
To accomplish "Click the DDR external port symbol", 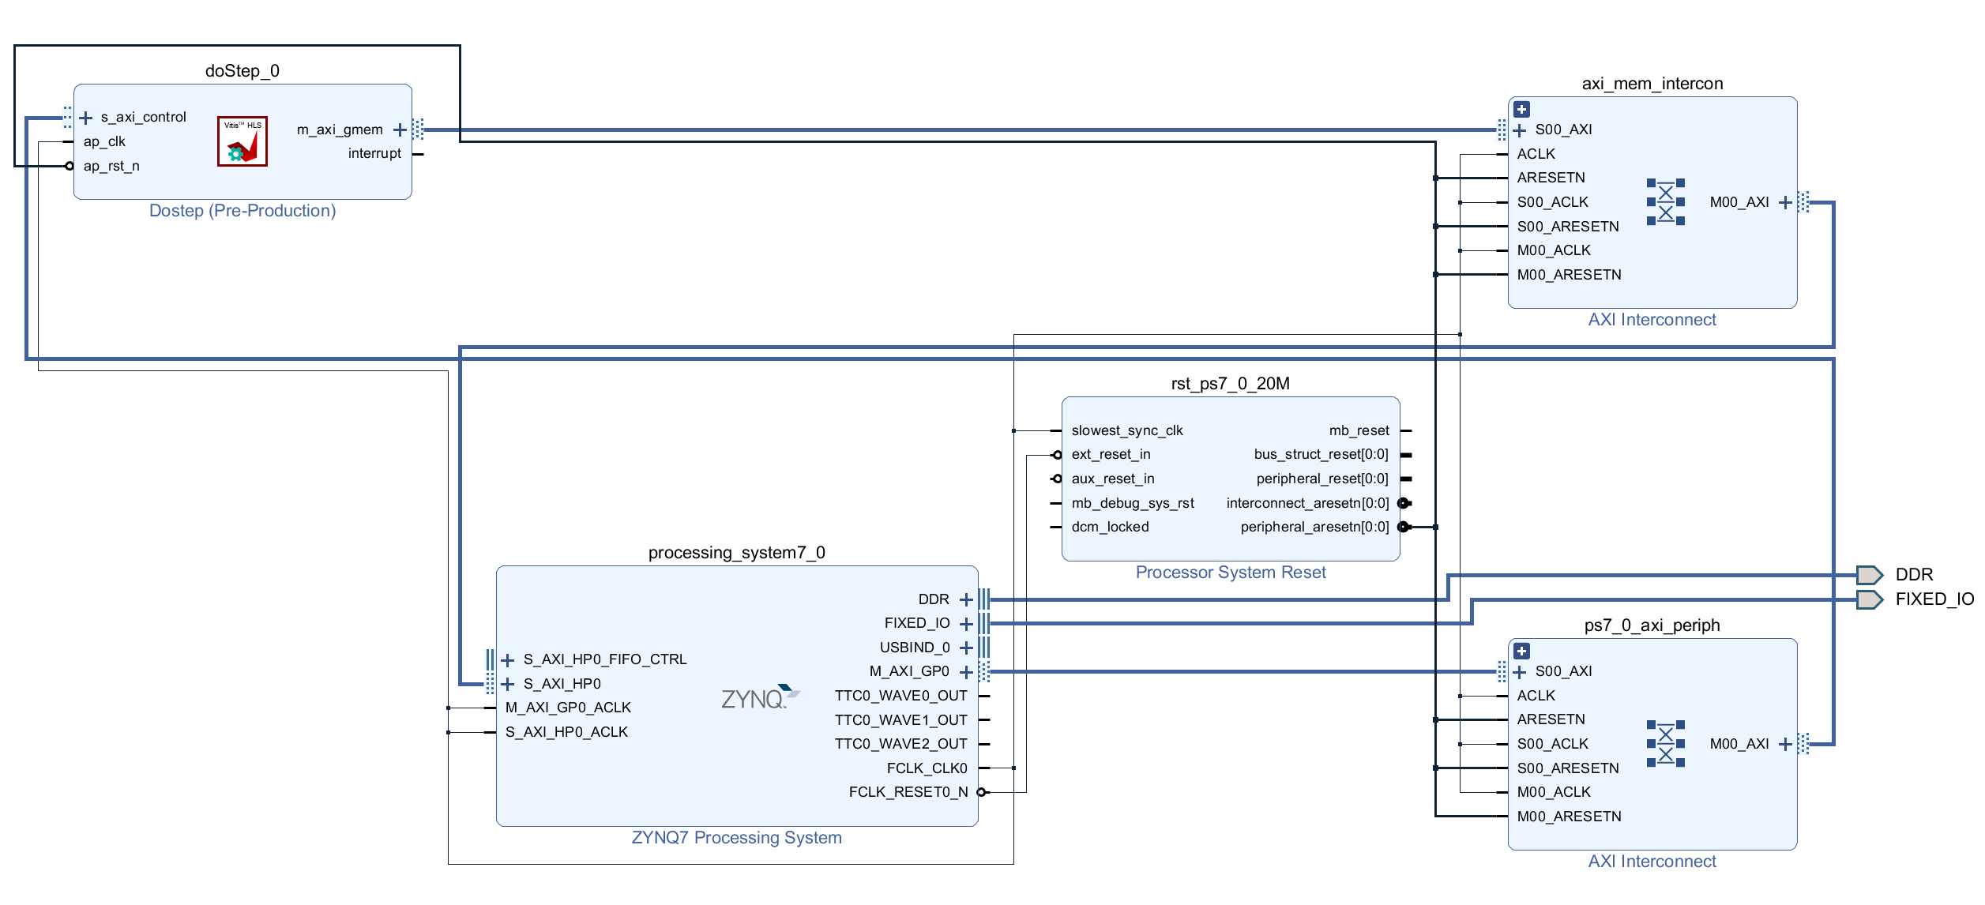I will point(1869,575).
